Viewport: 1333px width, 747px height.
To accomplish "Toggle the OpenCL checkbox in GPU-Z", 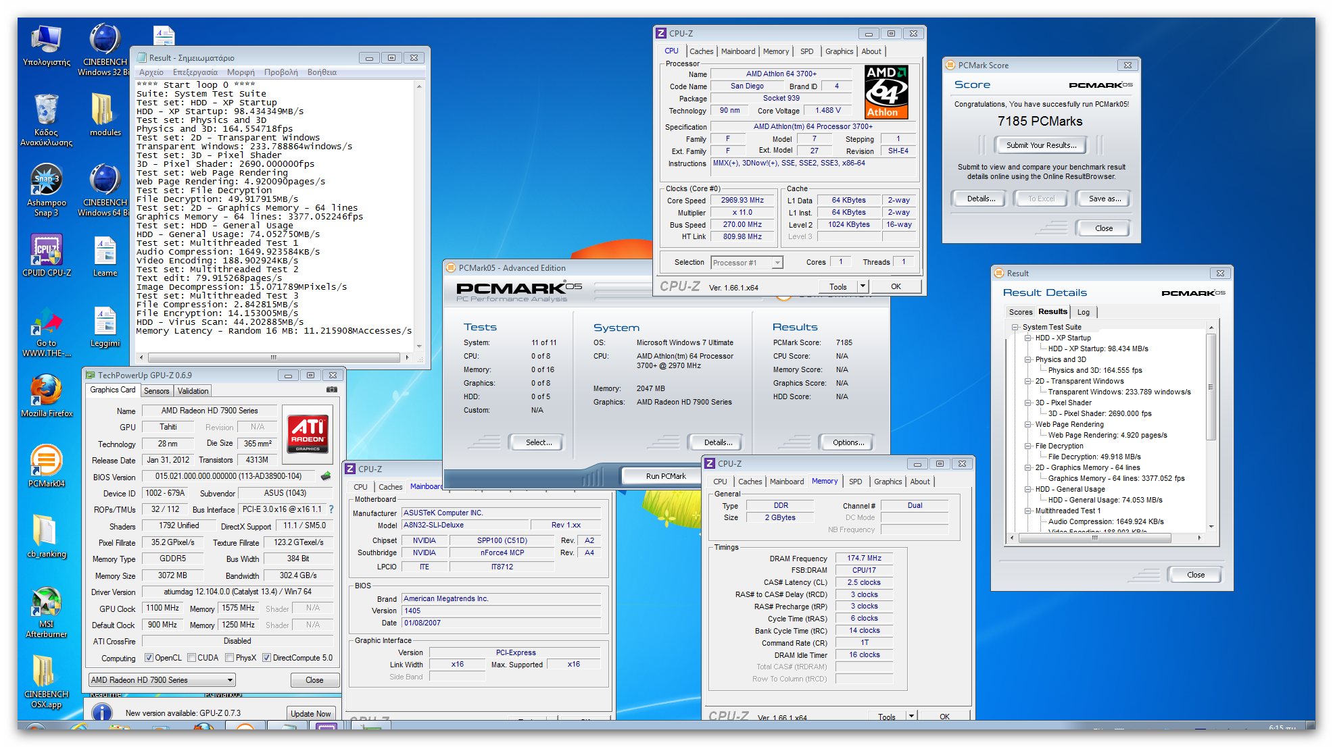I will point(149,658).
